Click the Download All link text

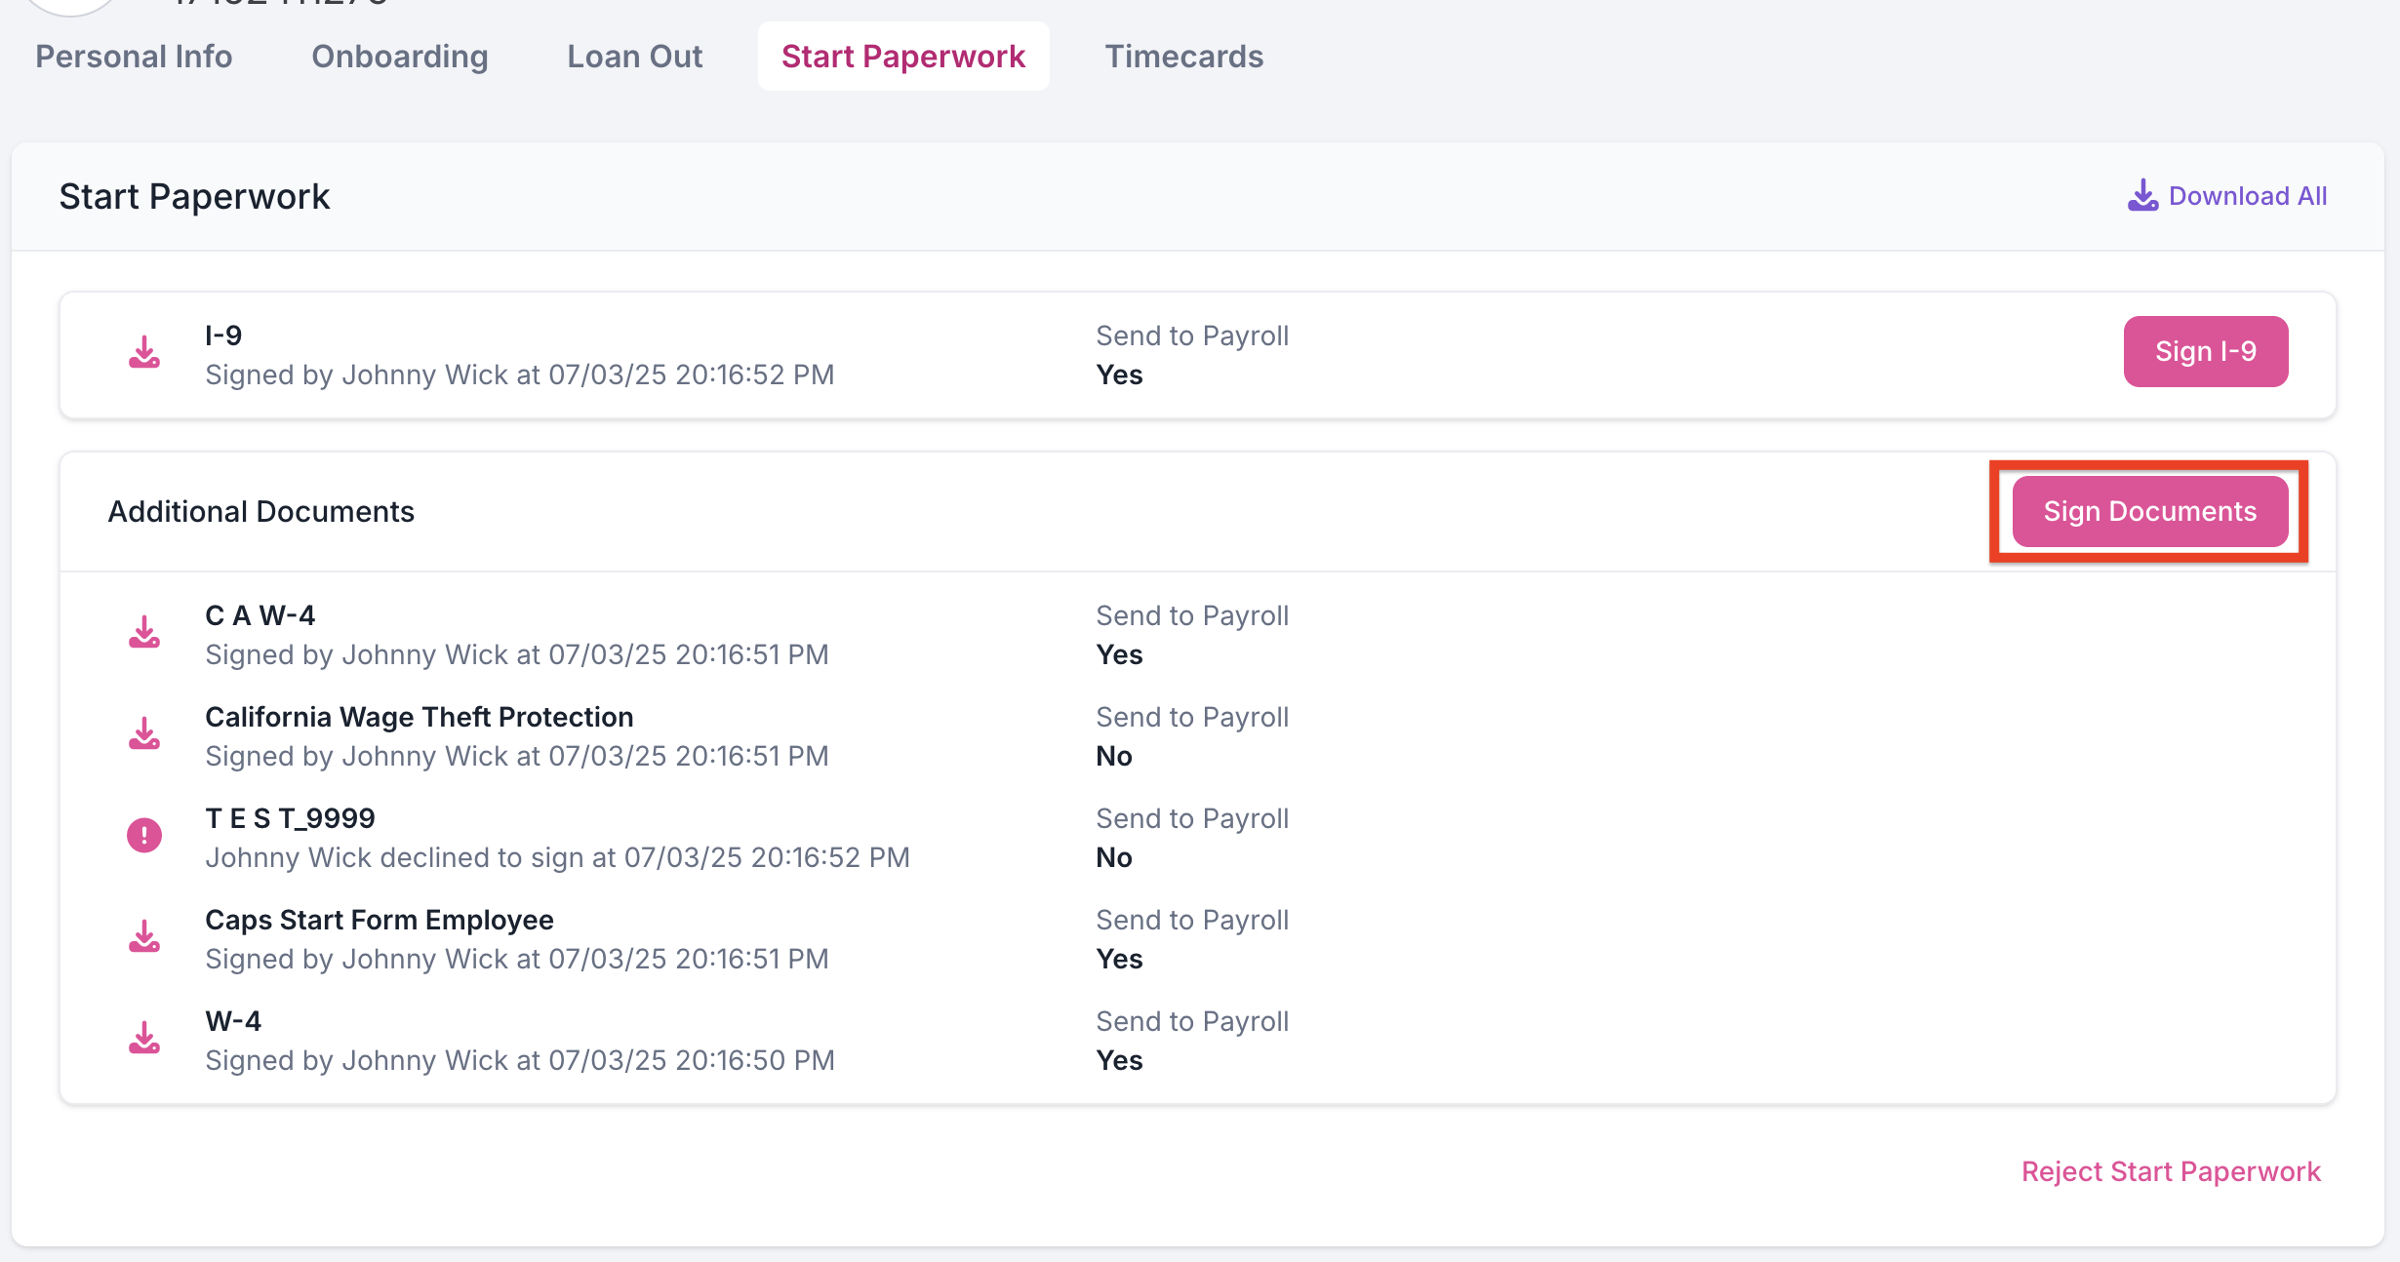click(2248, 196)
